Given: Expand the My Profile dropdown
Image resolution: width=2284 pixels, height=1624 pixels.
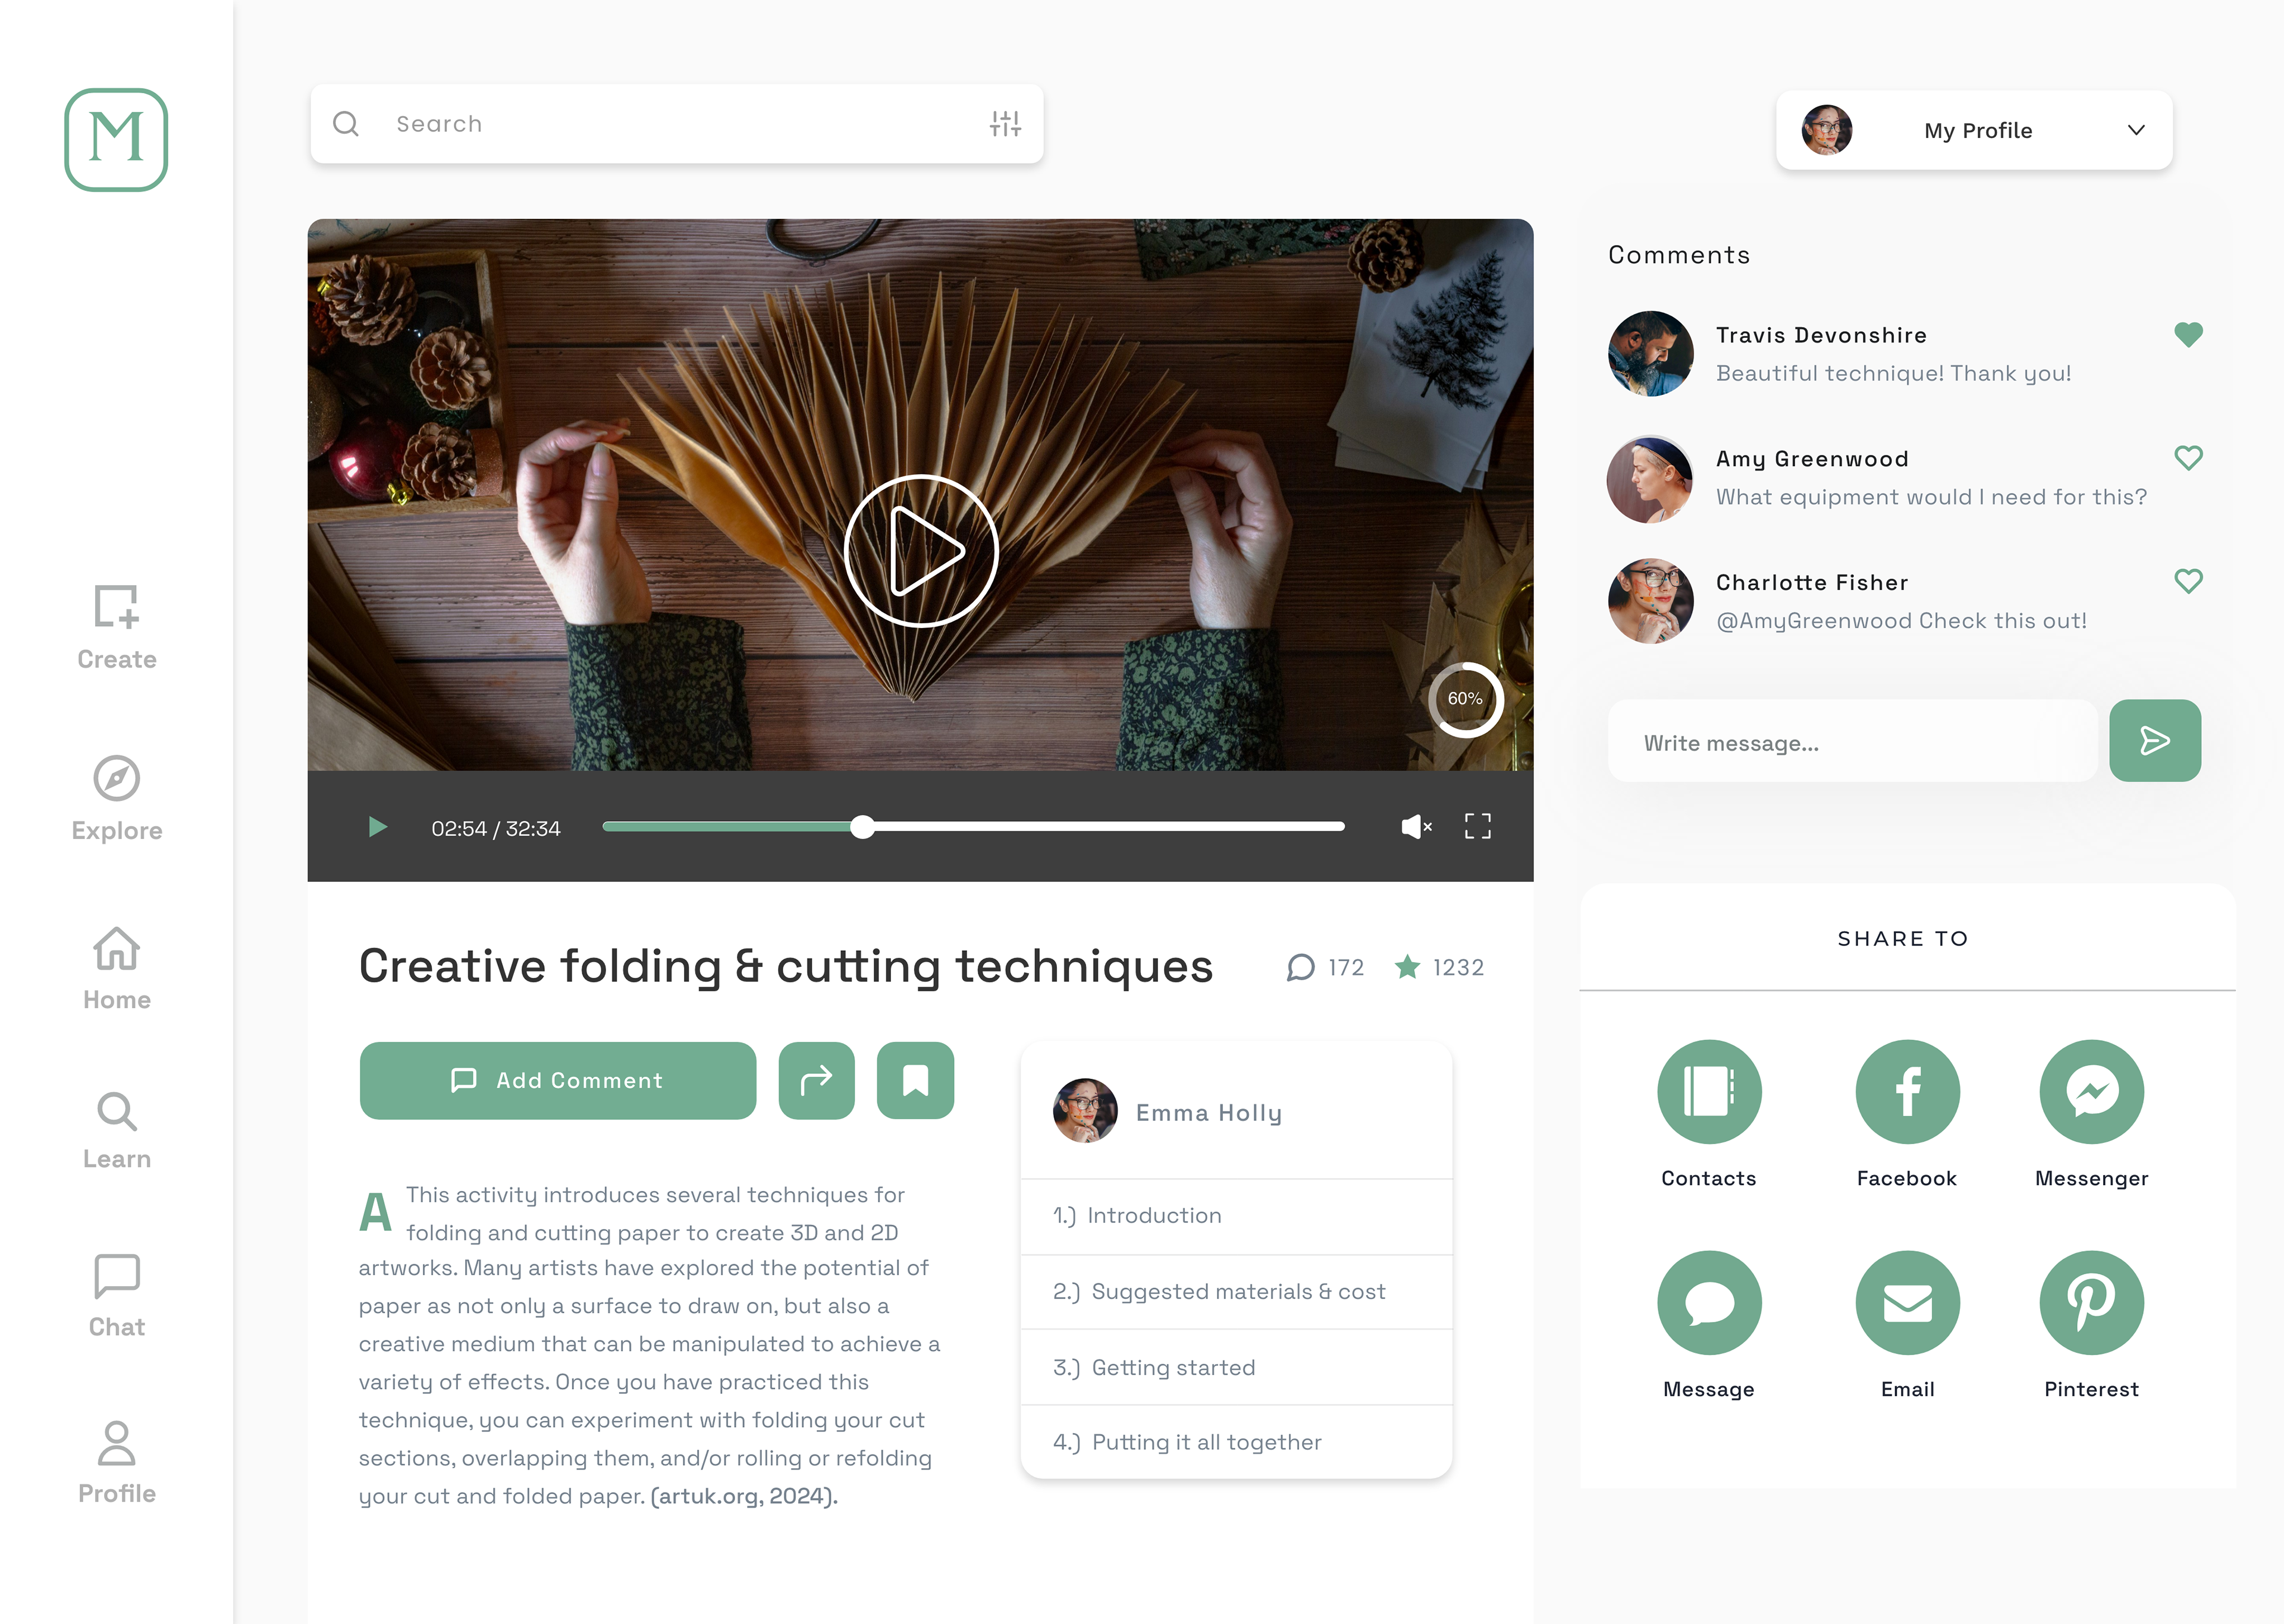Looking at the screenshot, I should [x=2136, y=130].
